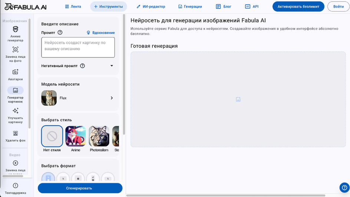Click the Выбрать формат heading

(59, 166)
